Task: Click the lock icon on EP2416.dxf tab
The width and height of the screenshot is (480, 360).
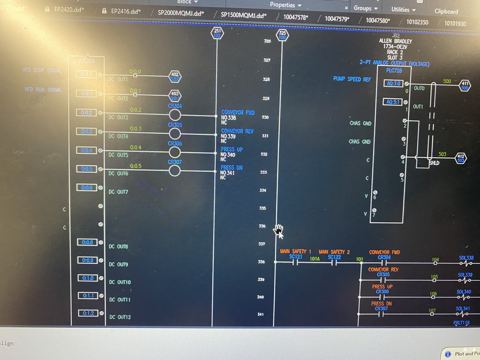Action: (x=104, y=11)
